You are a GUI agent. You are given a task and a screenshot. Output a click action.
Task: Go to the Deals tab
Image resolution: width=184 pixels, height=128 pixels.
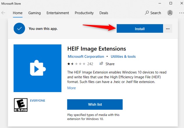click(x=104, y=13)
